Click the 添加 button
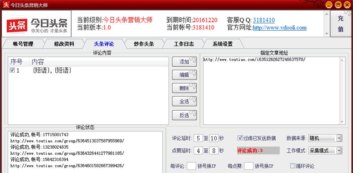This screenshot has width=353, height=173. 184,62
